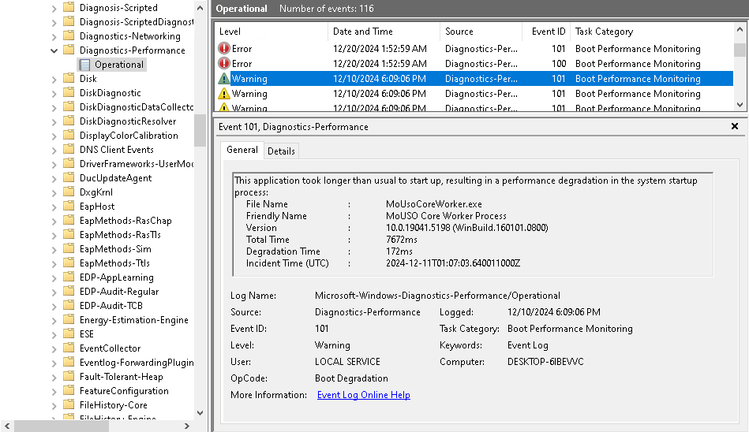Select the 12/20/2024 Error event 101 row
The width and height of the screenshot is (749, 432).
474,49
